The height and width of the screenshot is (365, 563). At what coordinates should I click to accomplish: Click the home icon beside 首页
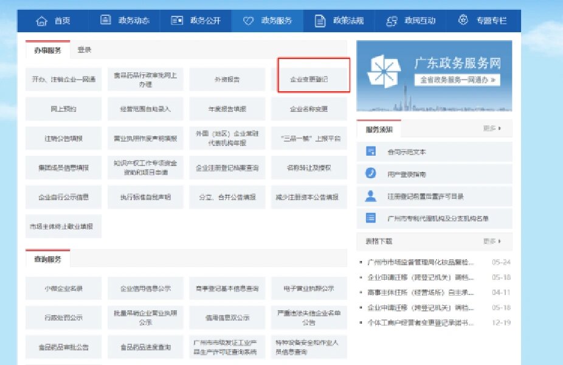point(42,21)
